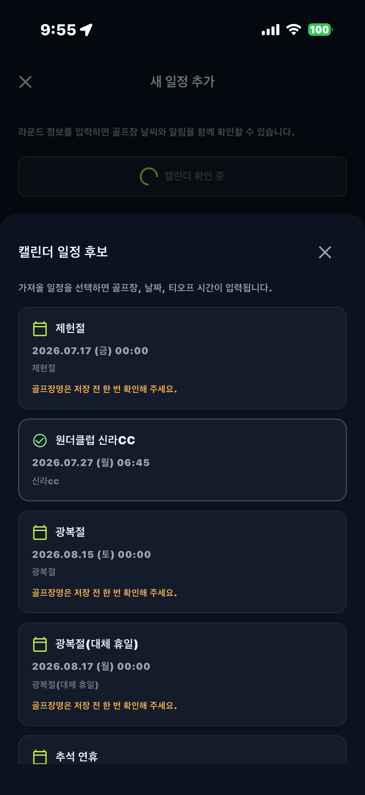The height and width of the screenshot is (795, 365).
Task: Tap the X beside 새 일정 추가
Action: pyautogui.click(x=25, y=82)
